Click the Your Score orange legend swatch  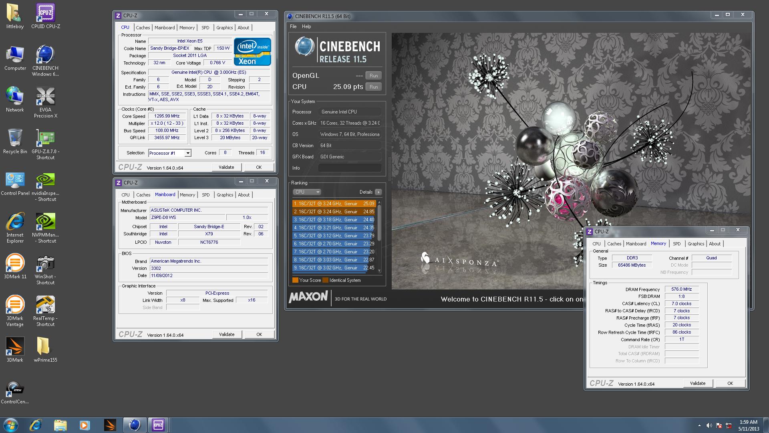click(x=295, y=280)
